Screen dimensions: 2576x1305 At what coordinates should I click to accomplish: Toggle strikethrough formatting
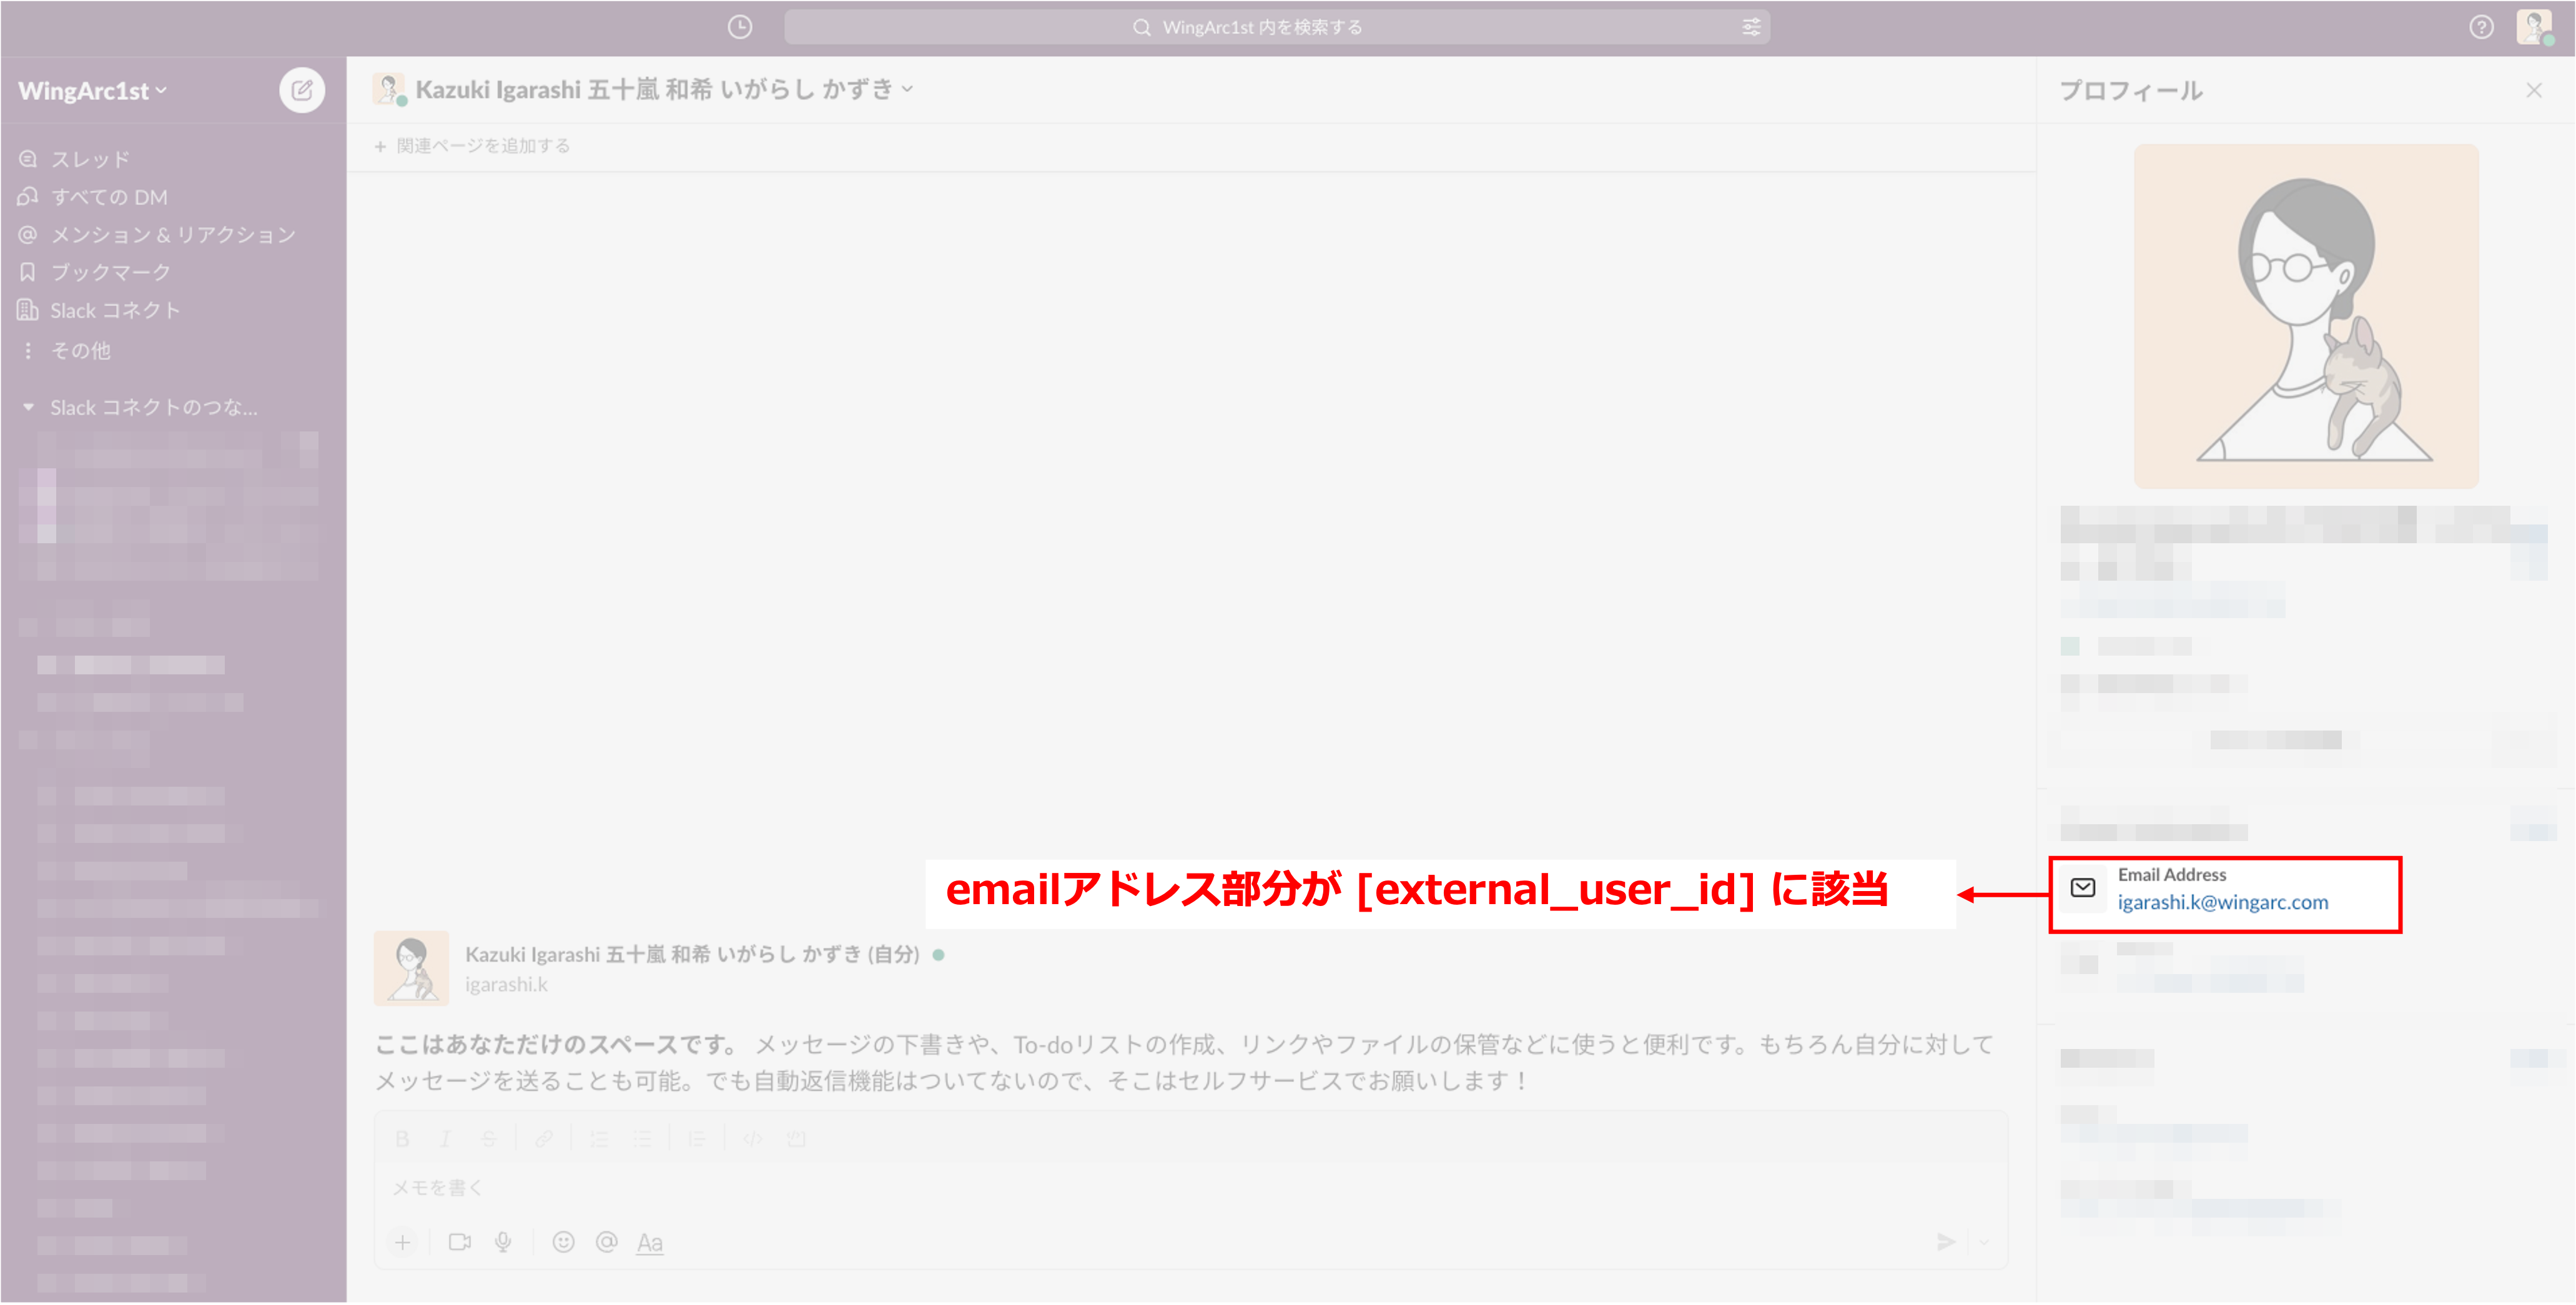[x=488, y=1139]
